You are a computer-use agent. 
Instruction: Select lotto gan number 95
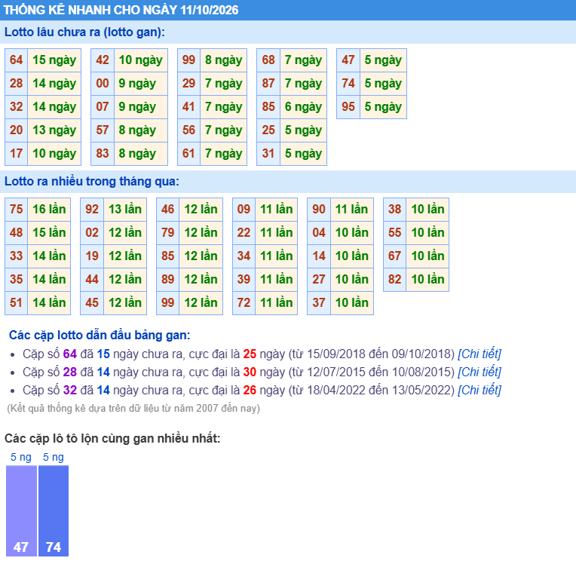[x=348, y=107]
